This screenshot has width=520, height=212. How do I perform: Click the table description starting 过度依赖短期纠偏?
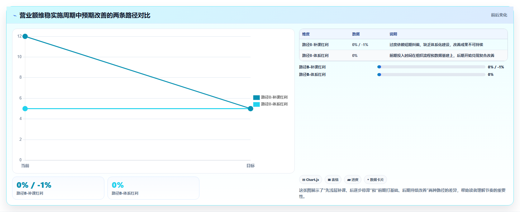pyautogui.click(x=436, y=45)
